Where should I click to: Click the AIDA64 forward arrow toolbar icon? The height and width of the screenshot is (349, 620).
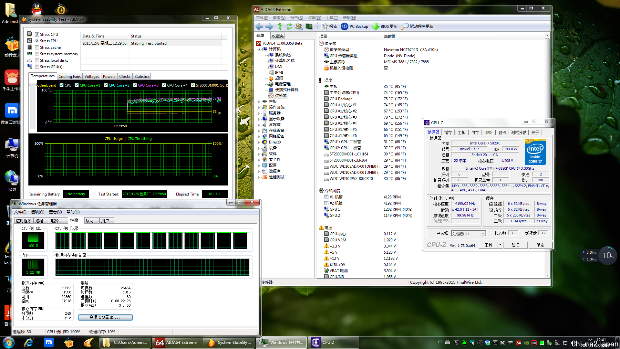[269, 26]
